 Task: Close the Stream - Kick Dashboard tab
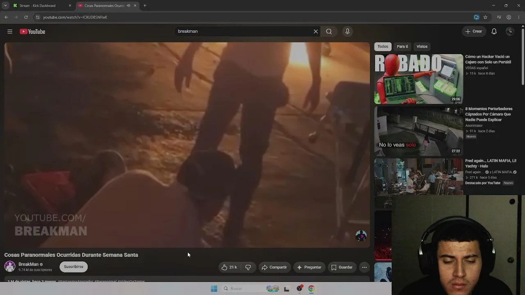(70, 6)
